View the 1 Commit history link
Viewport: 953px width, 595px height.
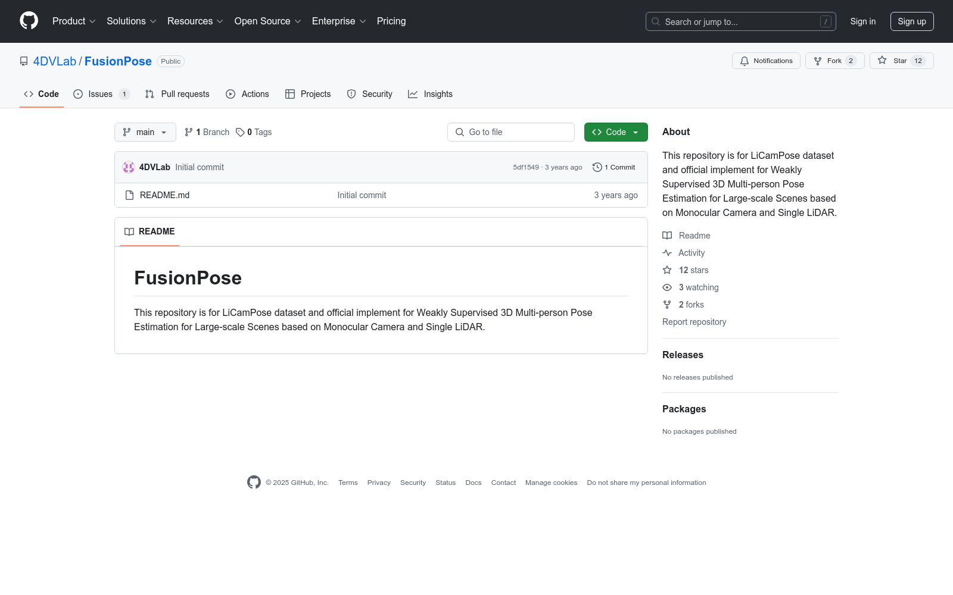pyautogui.click(x=614, y=167)
